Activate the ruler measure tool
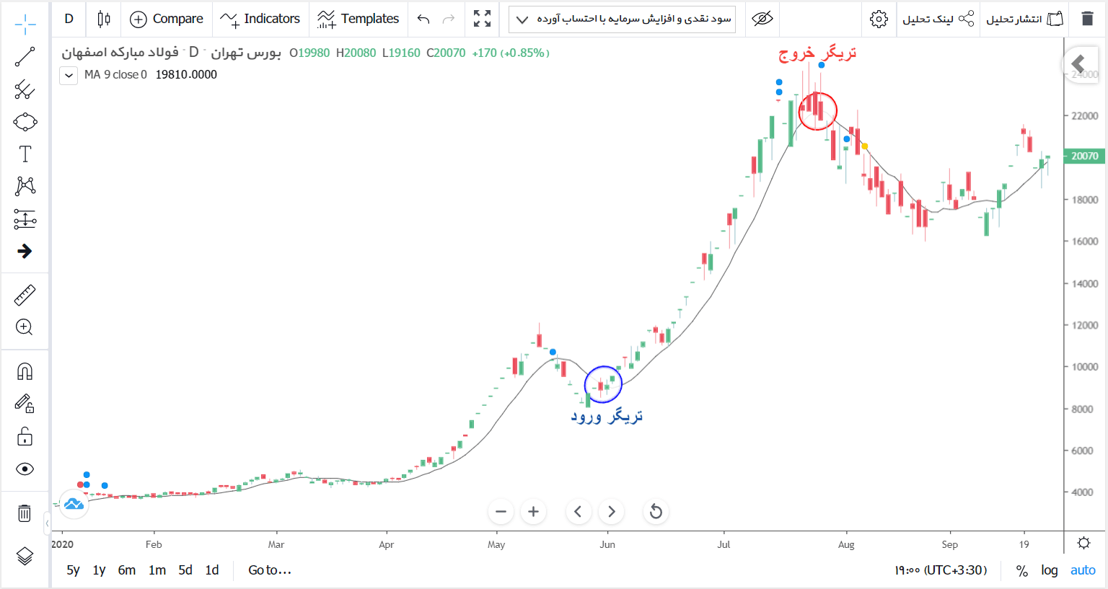The height and width of the screenshot is (589, 1108). click(x=25, y=296)
